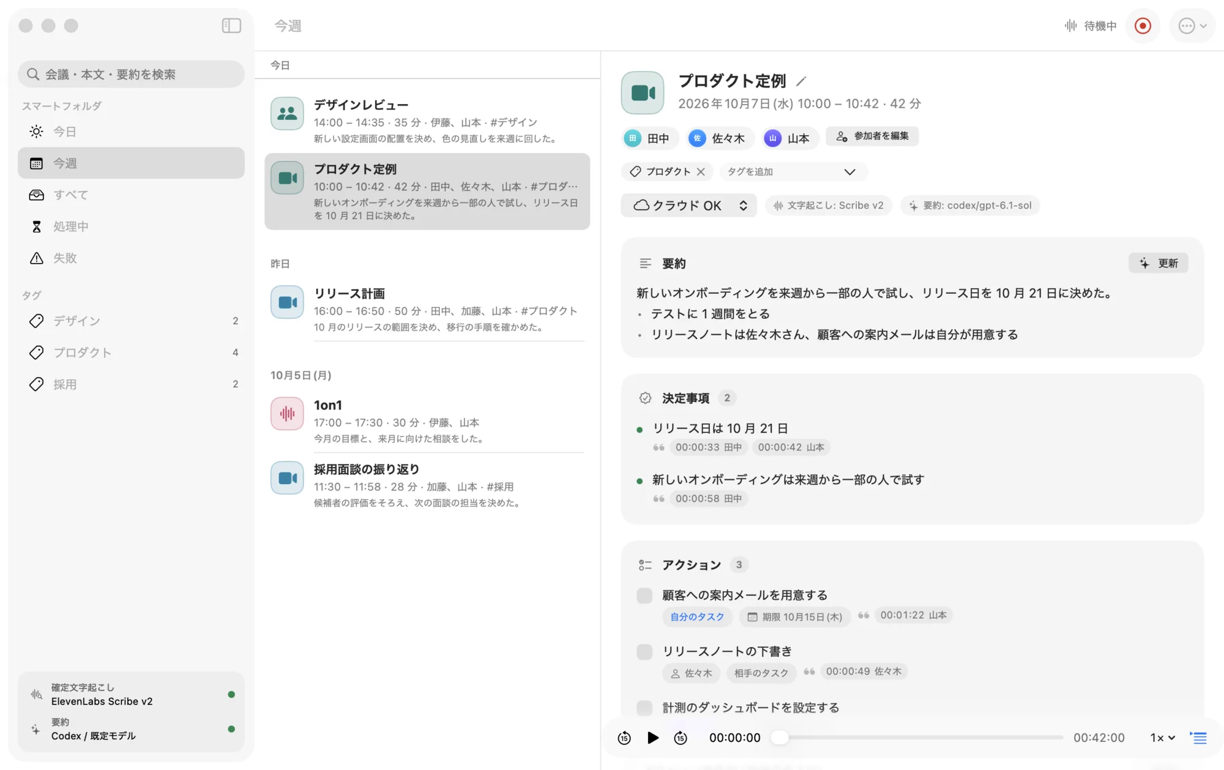Jump to timestamp 00:00:42 山本

791,447
